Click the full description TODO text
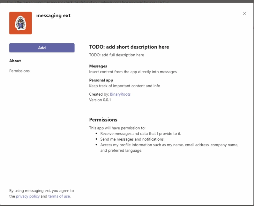The width and height of the screenshot is (254, 206). (116, 55)
